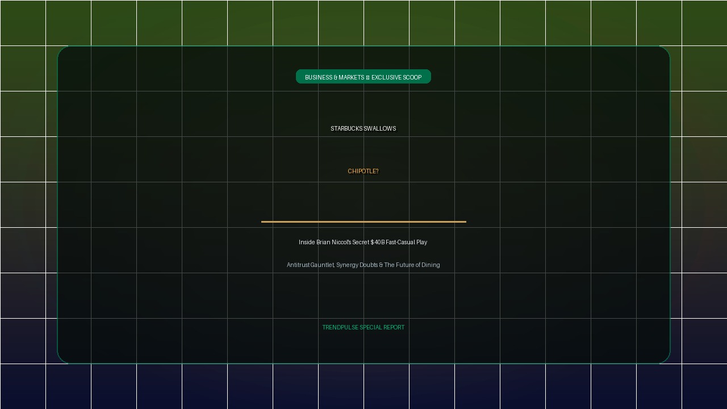Click the SPECIAL REPORT words in the footer
This screenshot has height=409, width=727.
(382, 327)
